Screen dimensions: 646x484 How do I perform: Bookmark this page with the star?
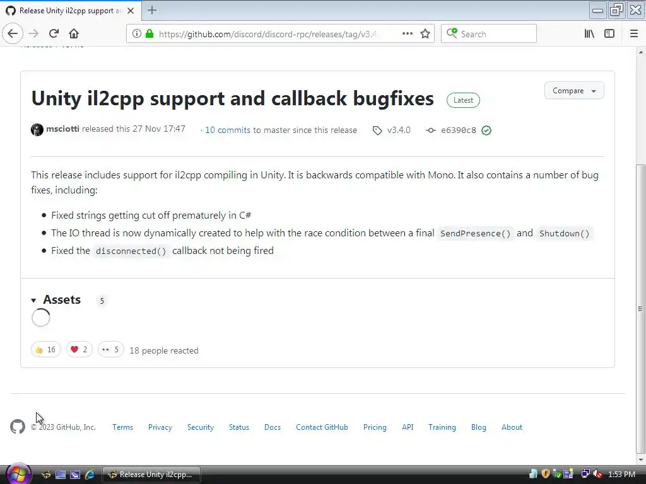pos(425,34)
